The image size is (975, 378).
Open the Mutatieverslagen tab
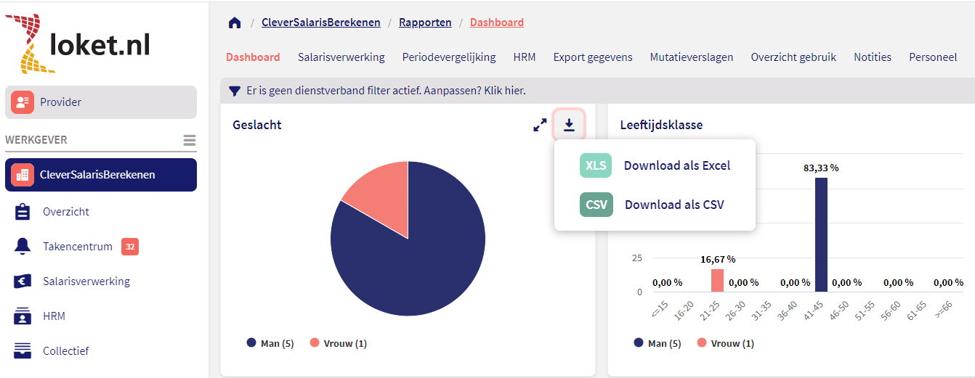pyautogui.click(x=692, y=57)
